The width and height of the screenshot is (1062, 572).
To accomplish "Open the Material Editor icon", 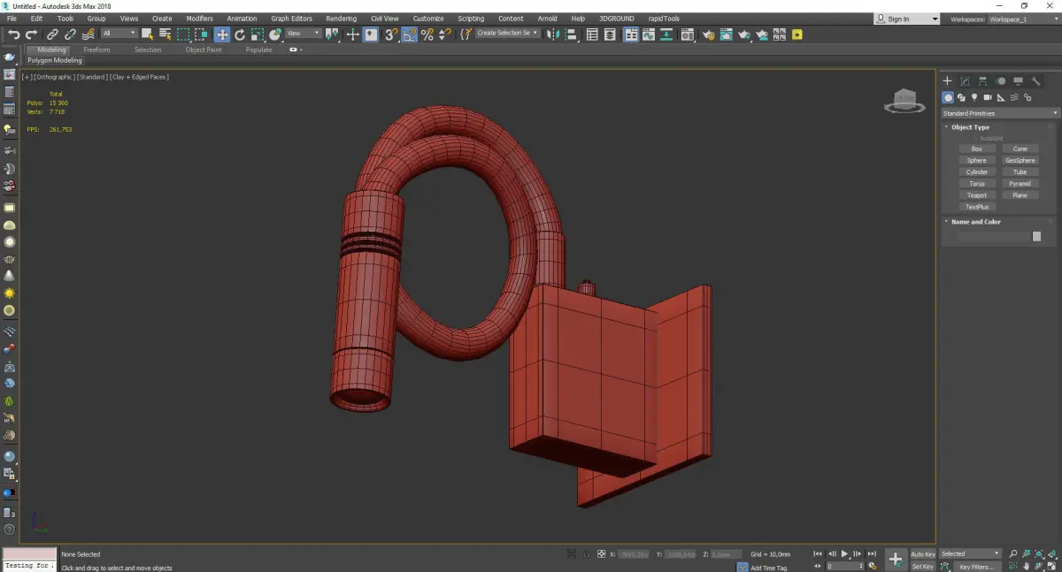I will [687, 34].
